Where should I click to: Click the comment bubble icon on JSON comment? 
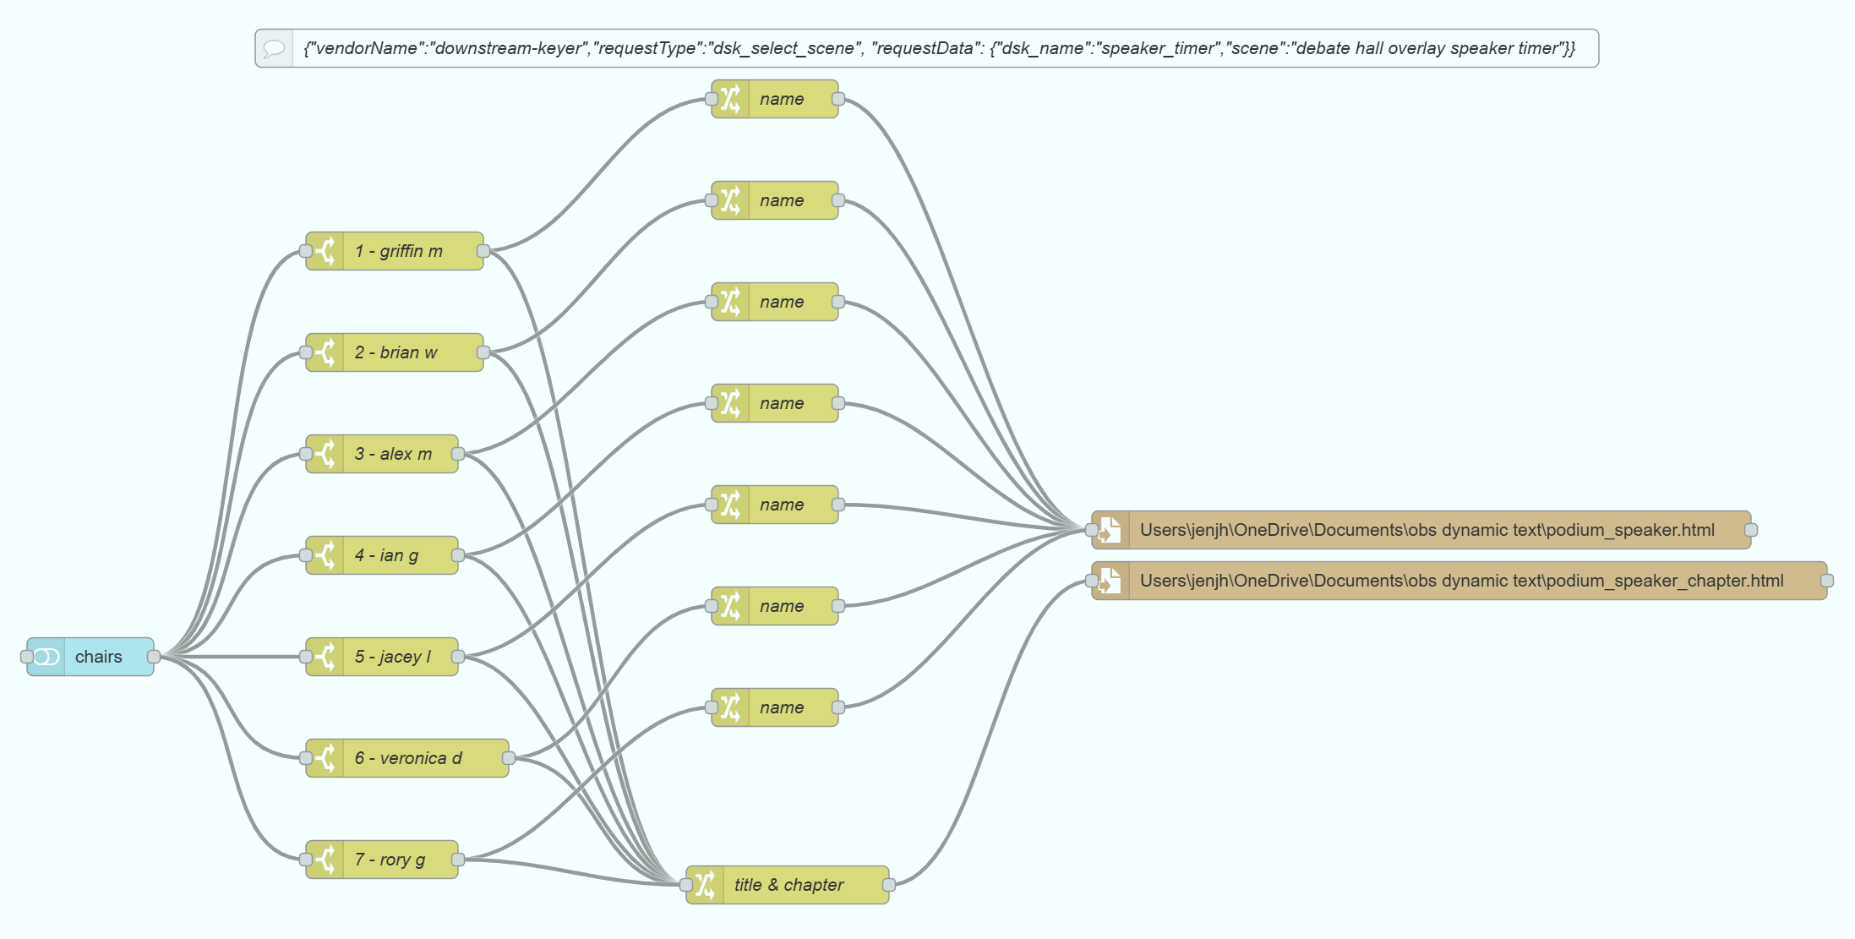[x=274, y=48]
